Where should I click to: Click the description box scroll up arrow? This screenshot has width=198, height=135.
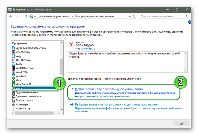click(185, 54)
